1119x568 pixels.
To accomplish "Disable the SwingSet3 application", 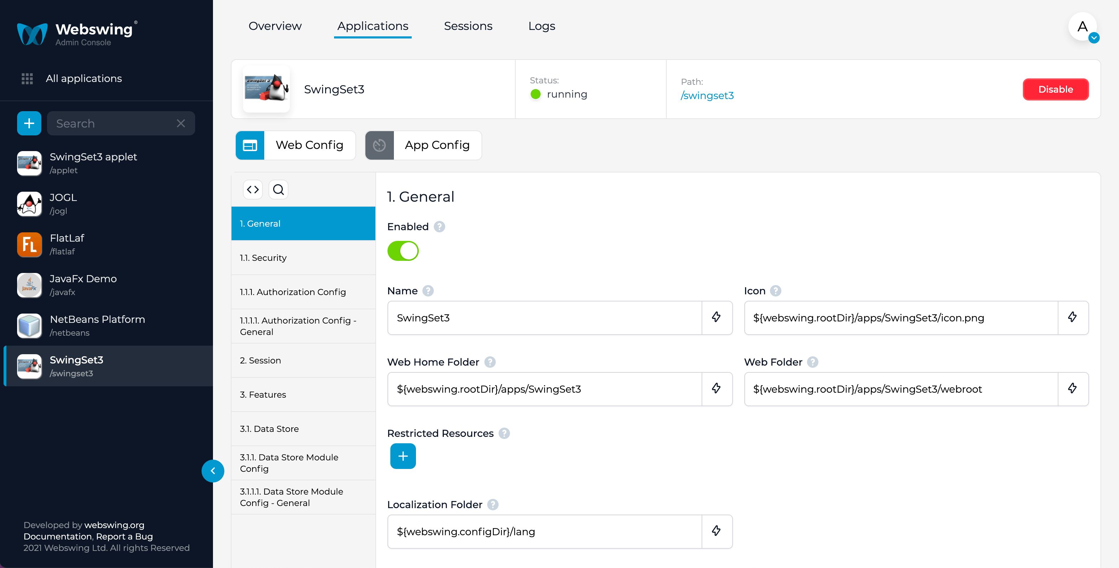I will click(x=1056, y=89).
